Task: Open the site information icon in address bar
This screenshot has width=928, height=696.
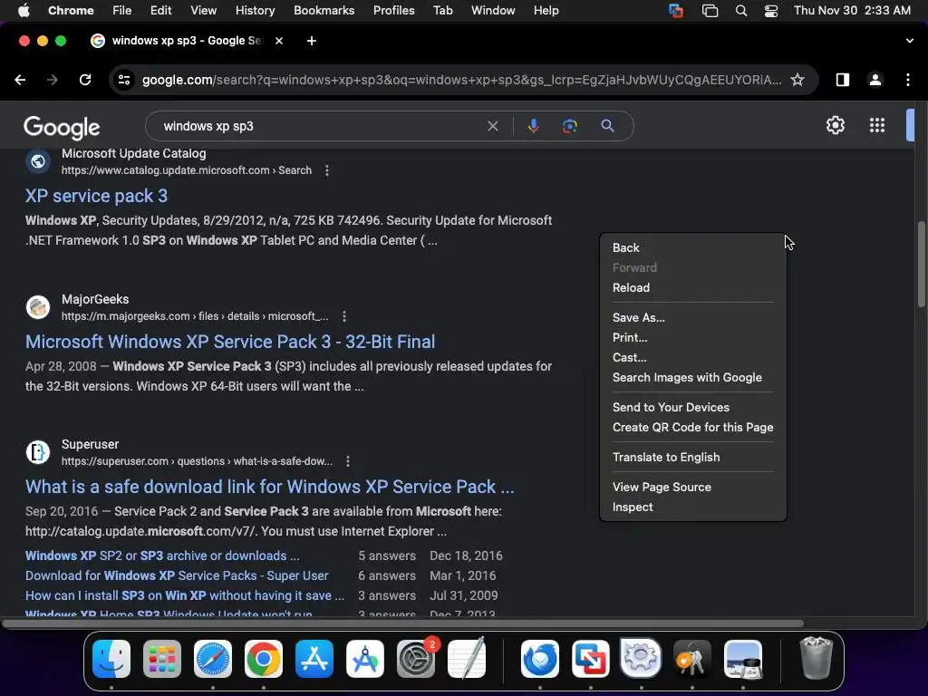Action: tap(123, 80)
